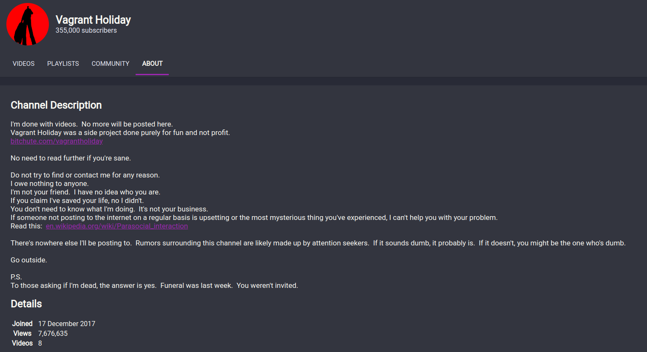The height and width of the screenshot is (352, 647).
Task: Click the Vagrant Holiday channel name
Action: coord(93,20)
